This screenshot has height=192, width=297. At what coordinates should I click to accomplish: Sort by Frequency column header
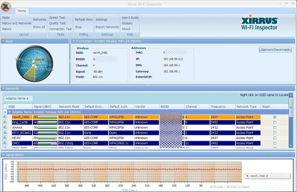(x=222, y=106)
